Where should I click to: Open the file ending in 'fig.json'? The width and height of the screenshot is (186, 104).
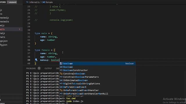click(x=3, y=45)
